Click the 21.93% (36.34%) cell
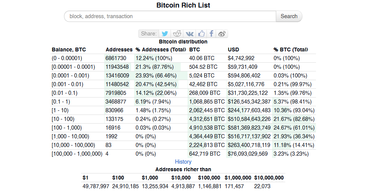The width and height of the screenshot is (366, 195). (x=294, y=136)
